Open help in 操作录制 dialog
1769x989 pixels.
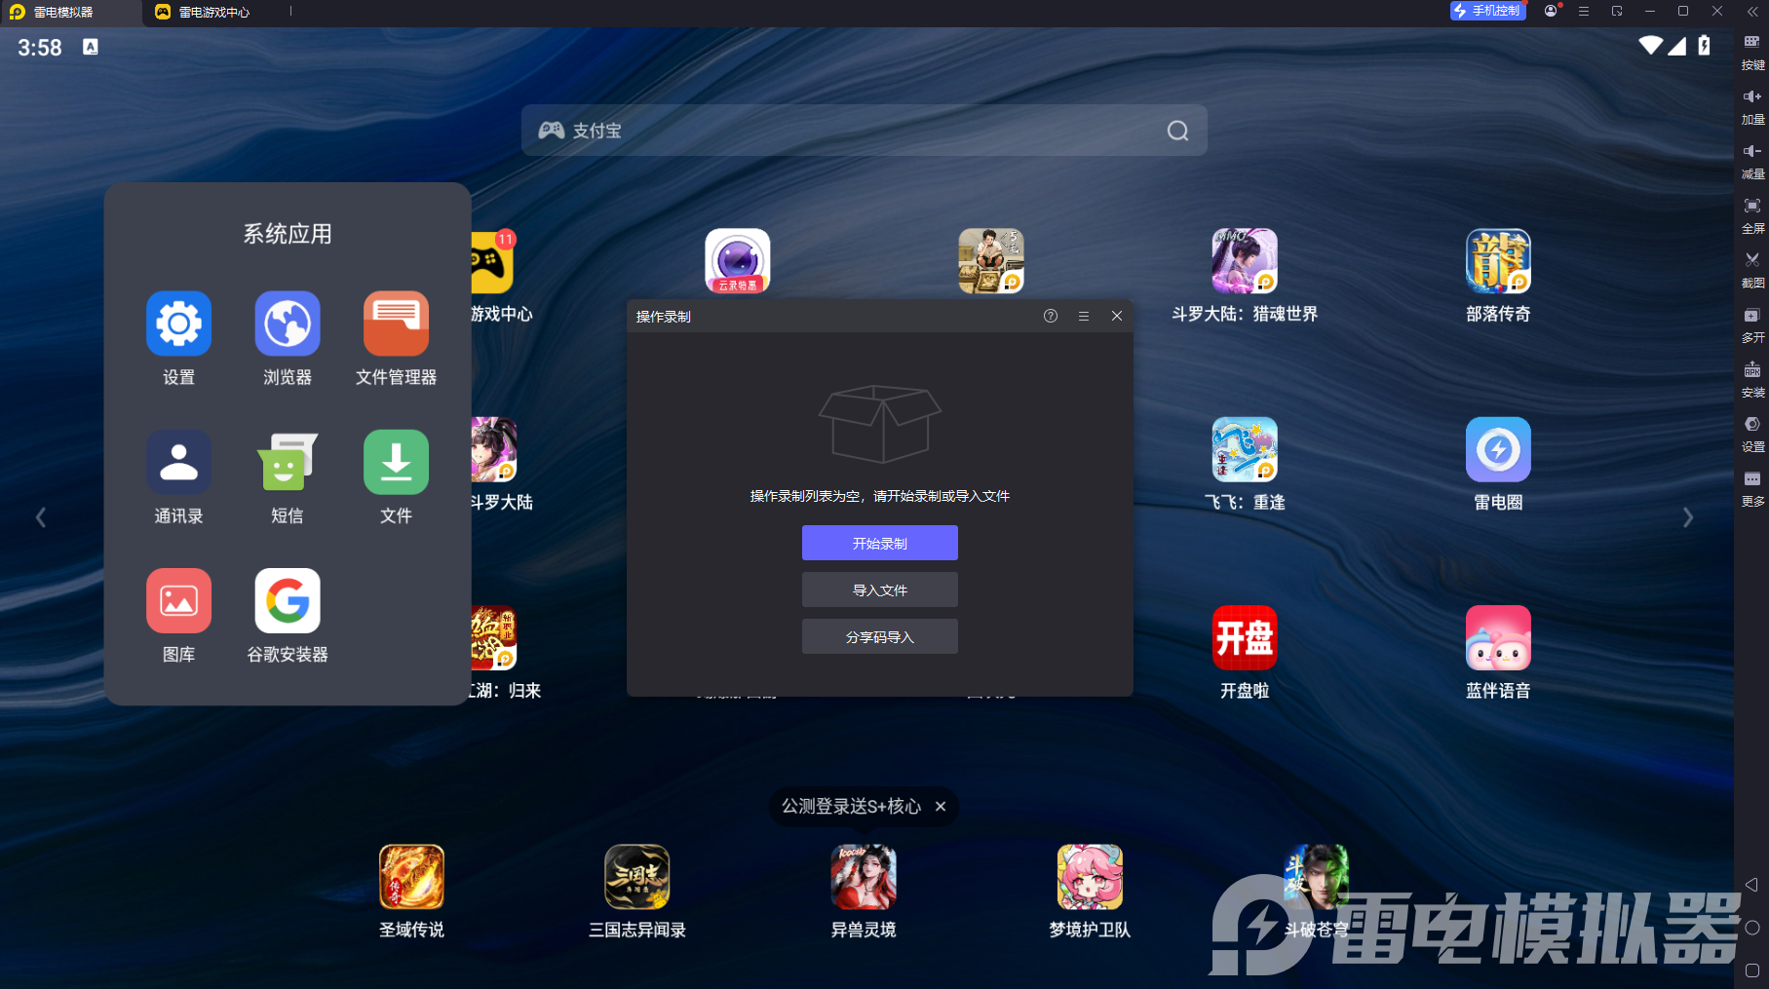(1050, 316)
